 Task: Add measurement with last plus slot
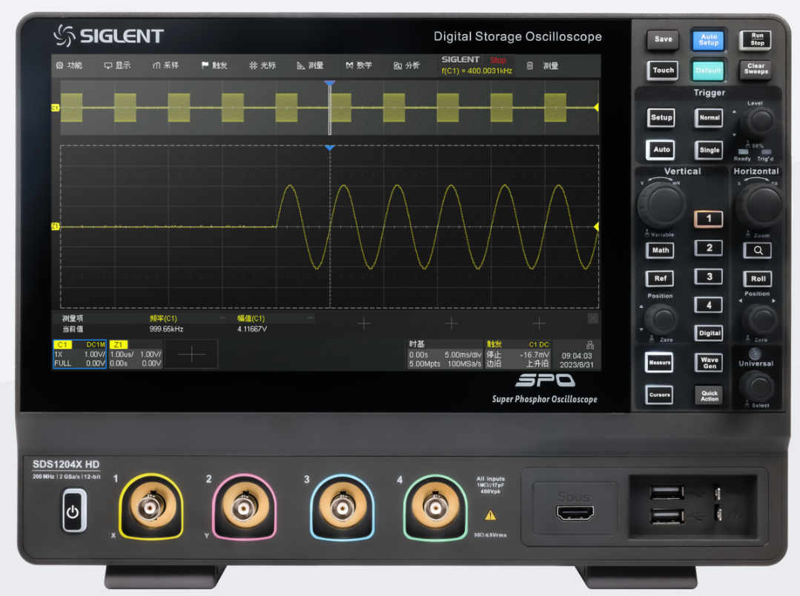click(x=539, y=324)
